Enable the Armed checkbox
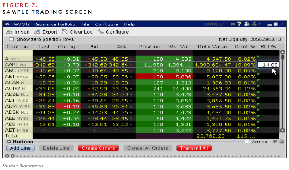Viewport: 289px width, 170px height. tap(247, 142)
